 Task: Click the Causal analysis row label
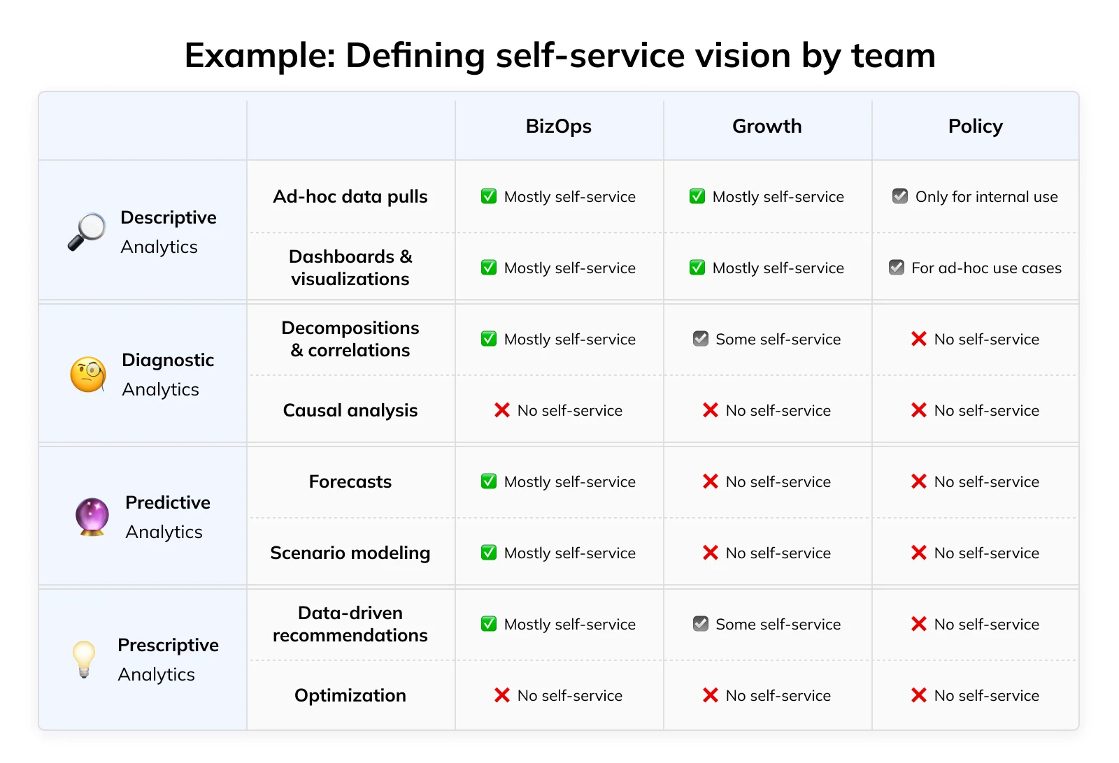pyautogui.click(x=350, y=410)
